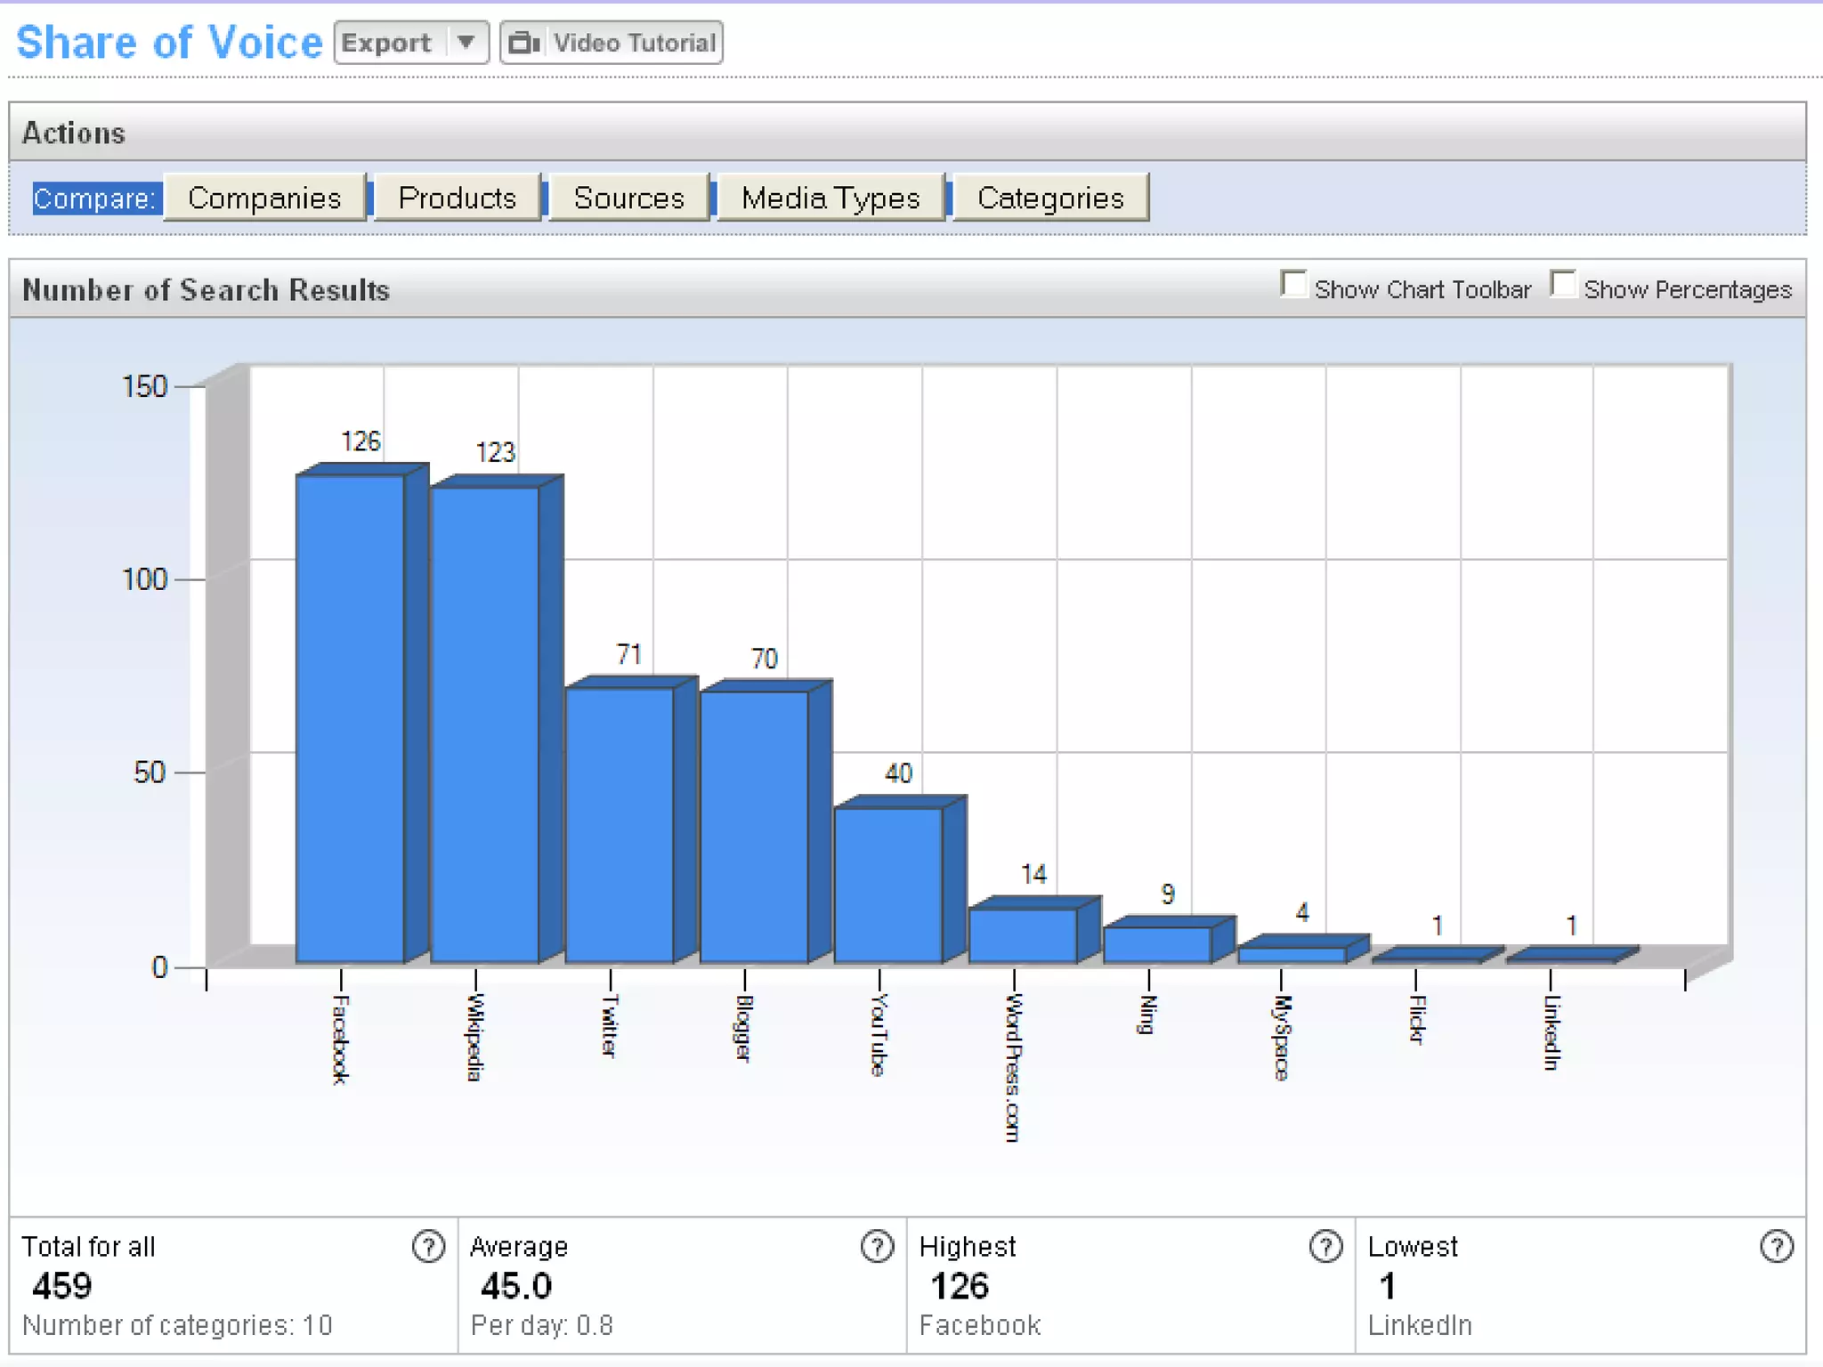Compare by Media Types

[830, 198]
